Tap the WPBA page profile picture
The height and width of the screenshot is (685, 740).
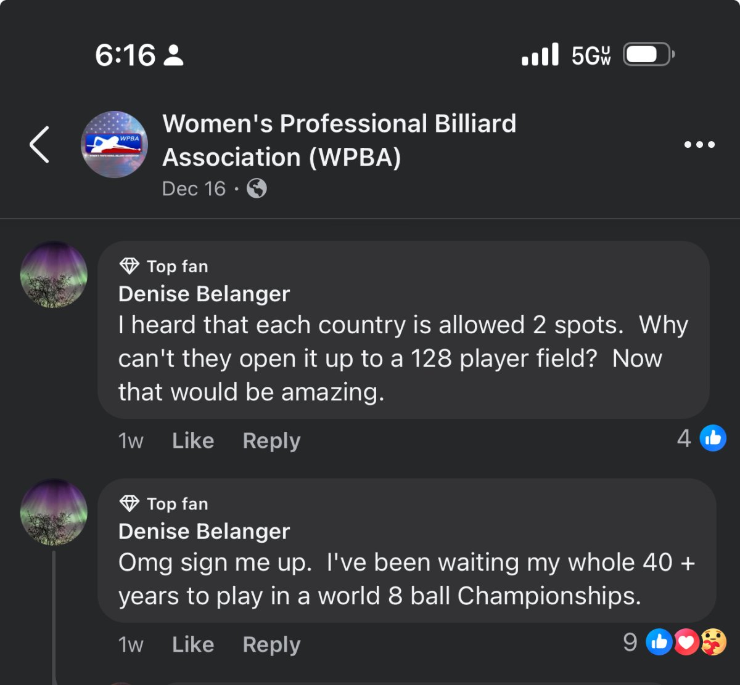point(114,145)
